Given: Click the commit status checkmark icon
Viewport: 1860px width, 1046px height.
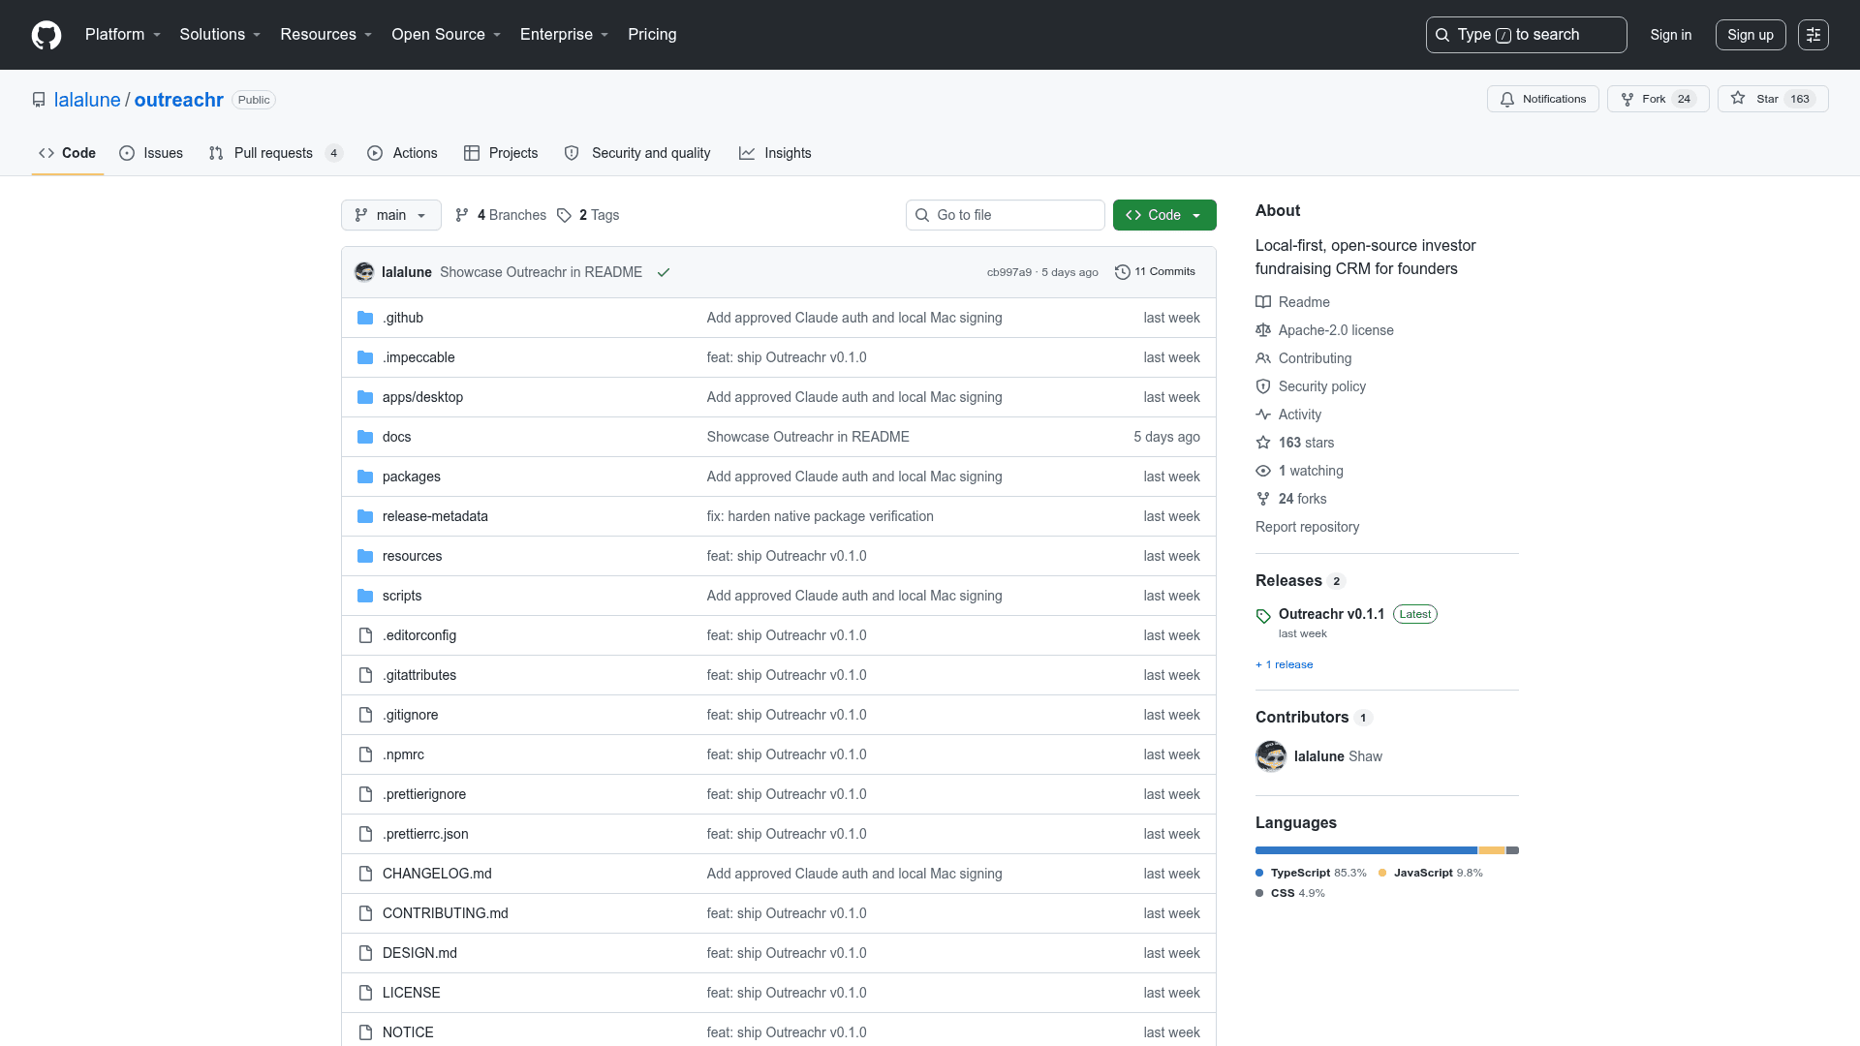Looking at the screenshot, I should point(664,272).
